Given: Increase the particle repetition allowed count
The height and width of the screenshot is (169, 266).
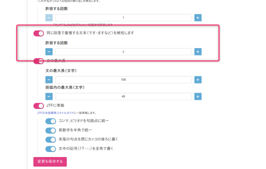Looking at the screenshot, I should [198, 18].
